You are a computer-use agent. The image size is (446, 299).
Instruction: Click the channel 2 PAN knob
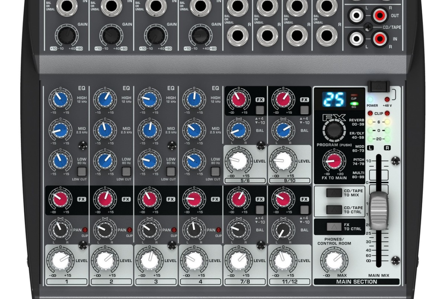[105, 230]
